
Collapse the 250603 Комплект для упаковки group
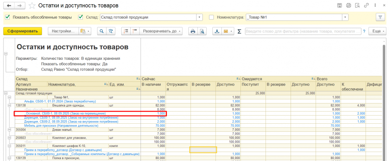point(9,138)
